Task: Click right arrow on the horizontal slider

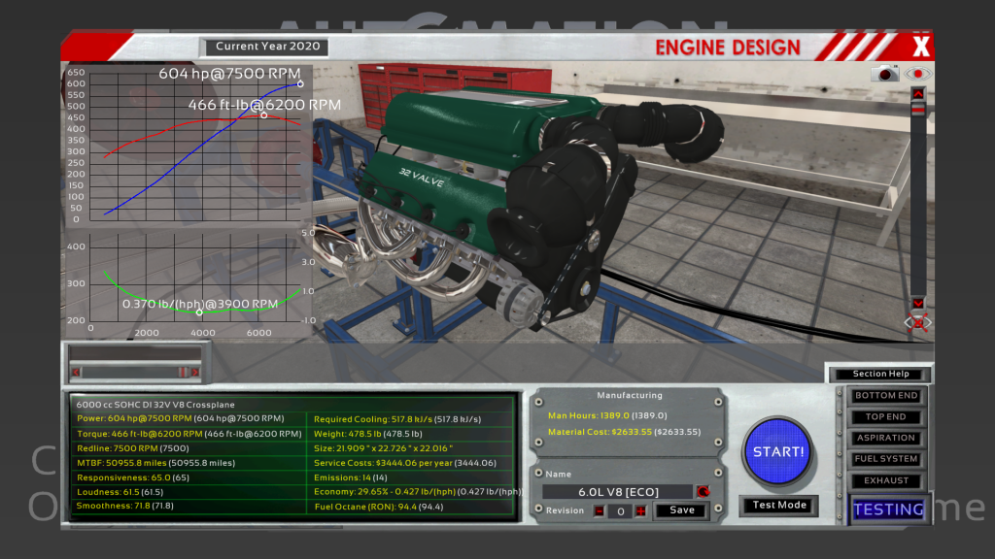Action: click(x=194, y=372)
